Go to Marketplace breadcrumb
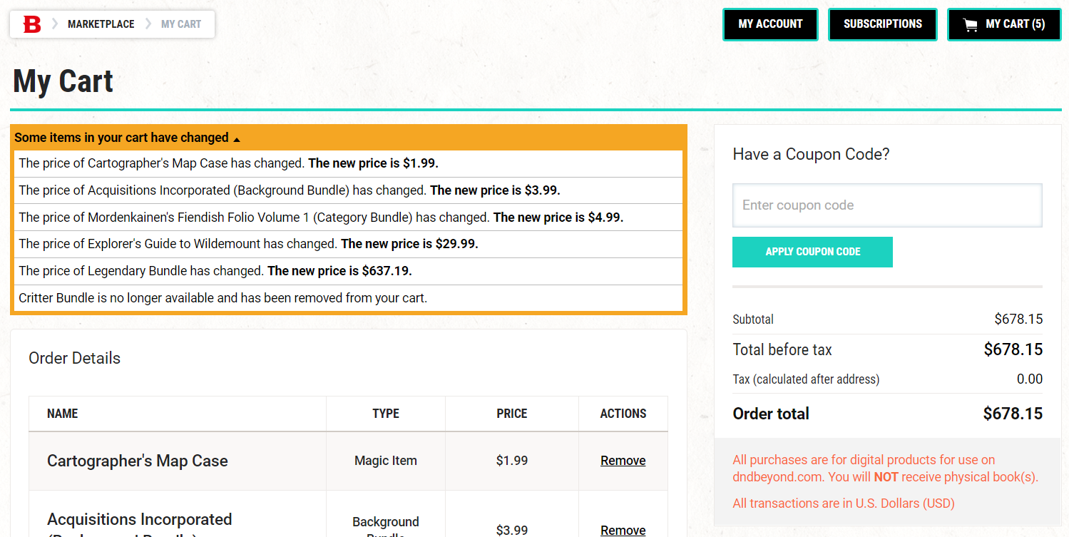 (x=101, y=24)
